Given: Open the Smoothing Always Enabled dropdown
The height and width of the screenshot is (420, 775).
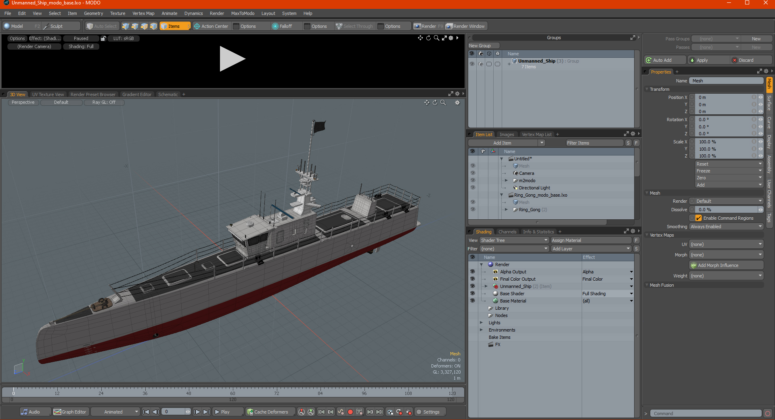Looking at the screenshot, I should [726, 227].
